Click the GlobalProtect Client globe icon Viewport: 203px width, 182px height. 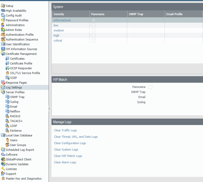pyautogui.click(x=3, y=159)
